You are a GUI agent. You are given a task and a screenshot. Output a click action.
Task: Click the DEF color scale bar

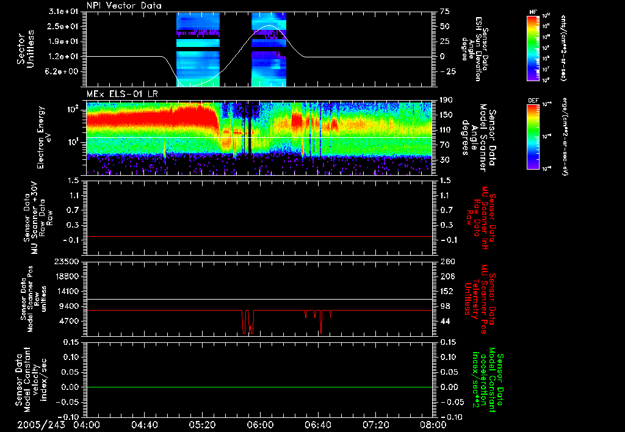click(x=533, y=135)
